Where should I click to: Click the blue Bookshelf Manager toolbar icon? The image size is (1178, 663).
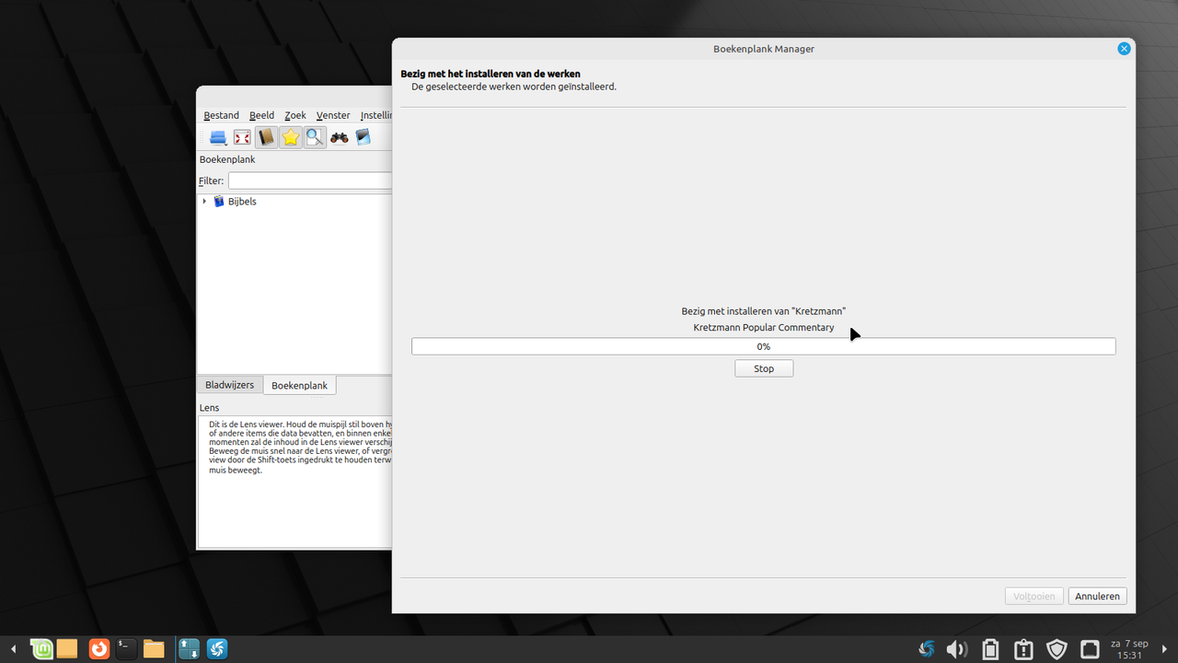coord(363,138)
